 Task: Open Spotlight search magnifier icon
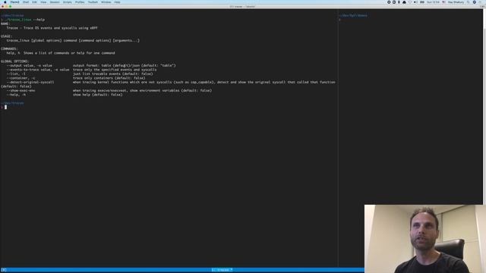pyautogui.click(x=469, y=2)
